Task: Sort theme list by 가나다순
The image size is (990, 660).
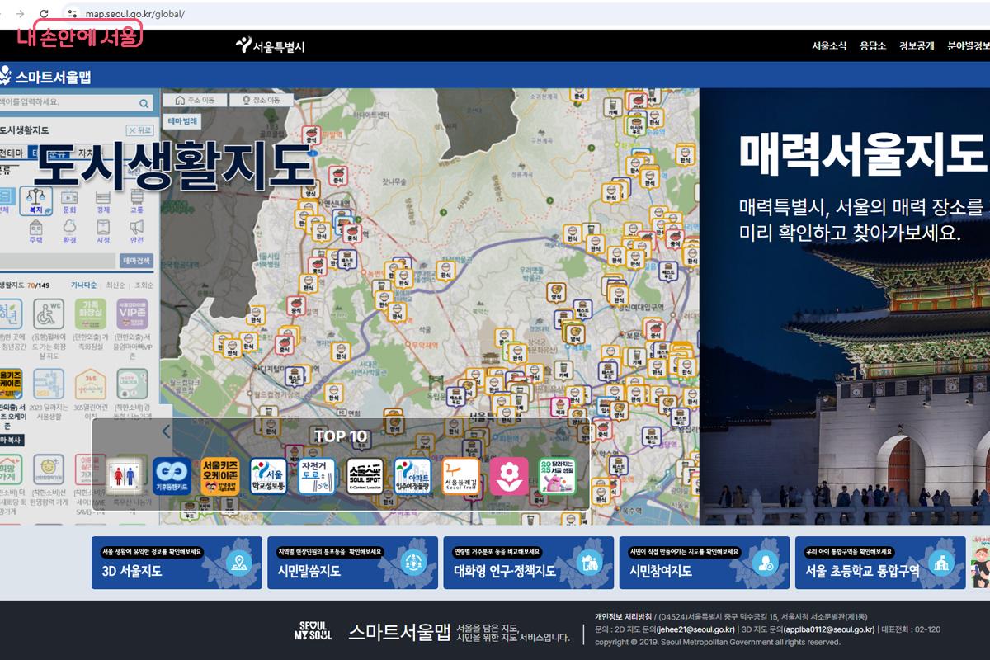Action: tap(83, 285)
